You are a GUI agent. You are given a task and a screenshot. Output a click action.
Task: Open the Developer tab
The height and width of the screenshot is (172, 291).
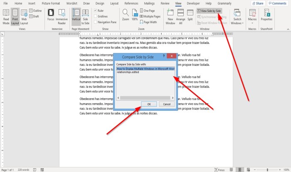[193, 3]
